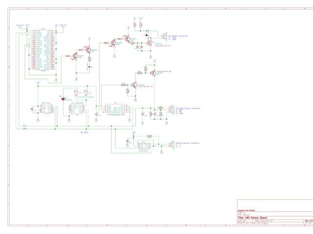The width and height of the screenshot is (313, 234).
Task: Click the +3.3V power symbol above ATTINY85
Action: pyautogui.click(x=38, y=83)
